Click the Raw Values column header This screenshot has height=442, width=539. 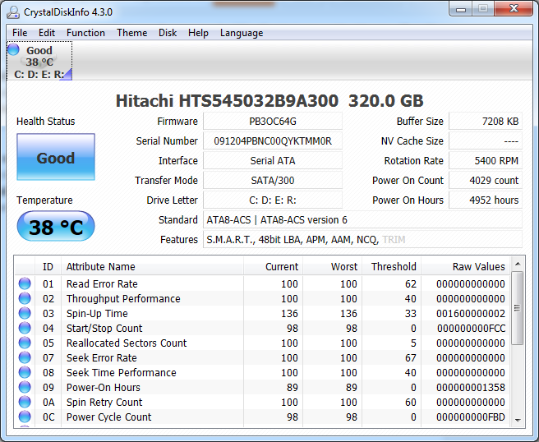[465, 266]
